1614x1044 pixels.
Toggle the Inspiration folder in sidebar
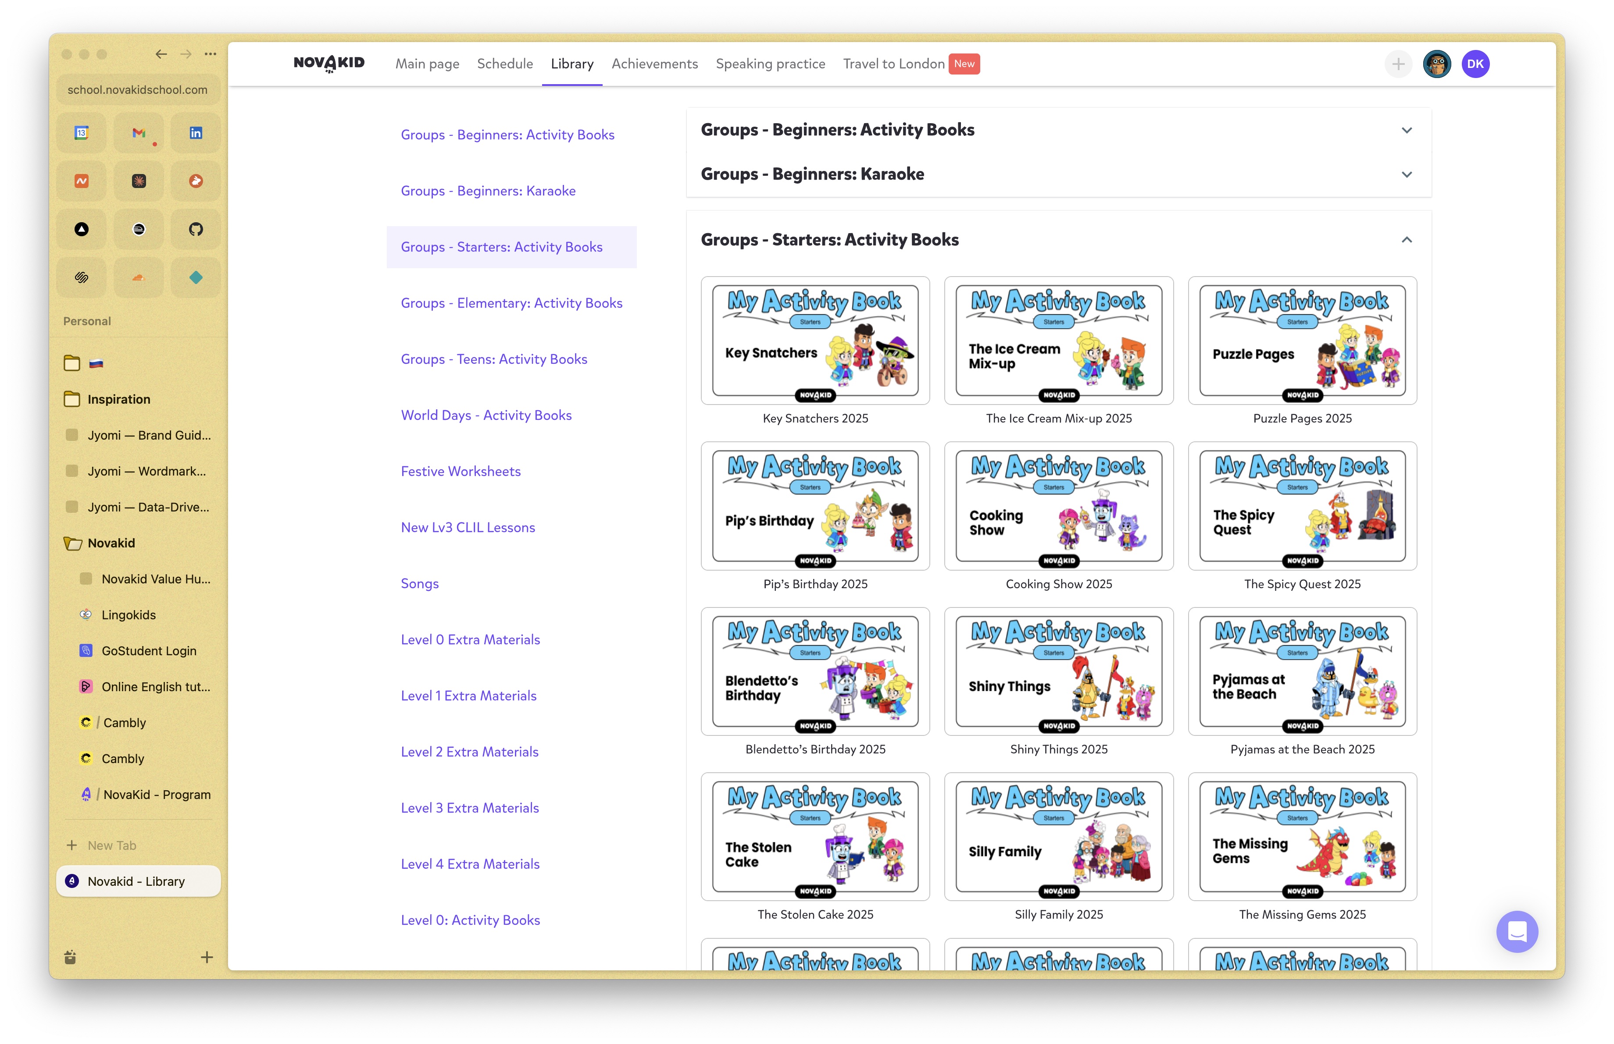pos(119,399)
